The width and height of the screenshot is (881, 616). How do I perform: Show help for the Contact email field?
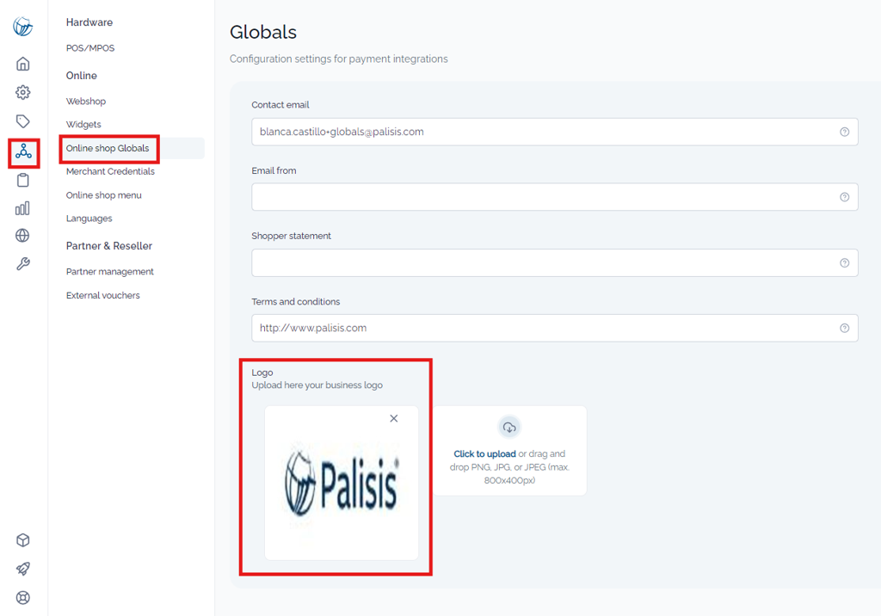tap(845, 132)
